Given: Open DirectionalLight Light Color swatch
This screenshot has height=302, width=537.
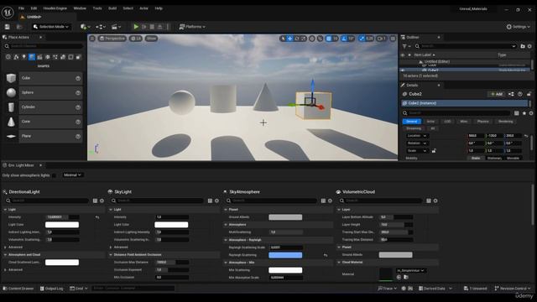Looking at the screenshot, I should point(62,225).
